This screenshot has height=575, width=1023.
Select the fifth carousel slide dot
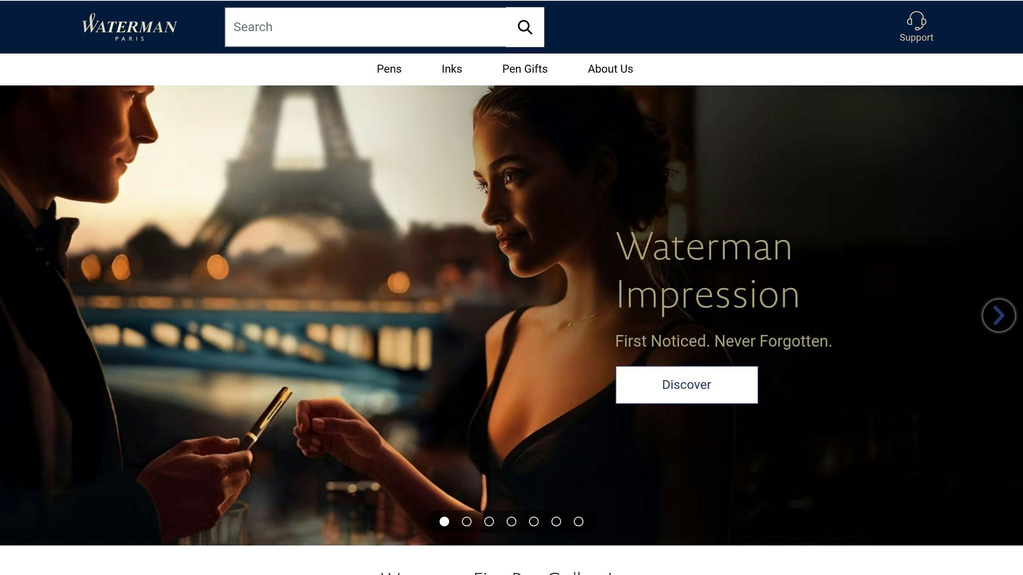(x=534, y=522)
